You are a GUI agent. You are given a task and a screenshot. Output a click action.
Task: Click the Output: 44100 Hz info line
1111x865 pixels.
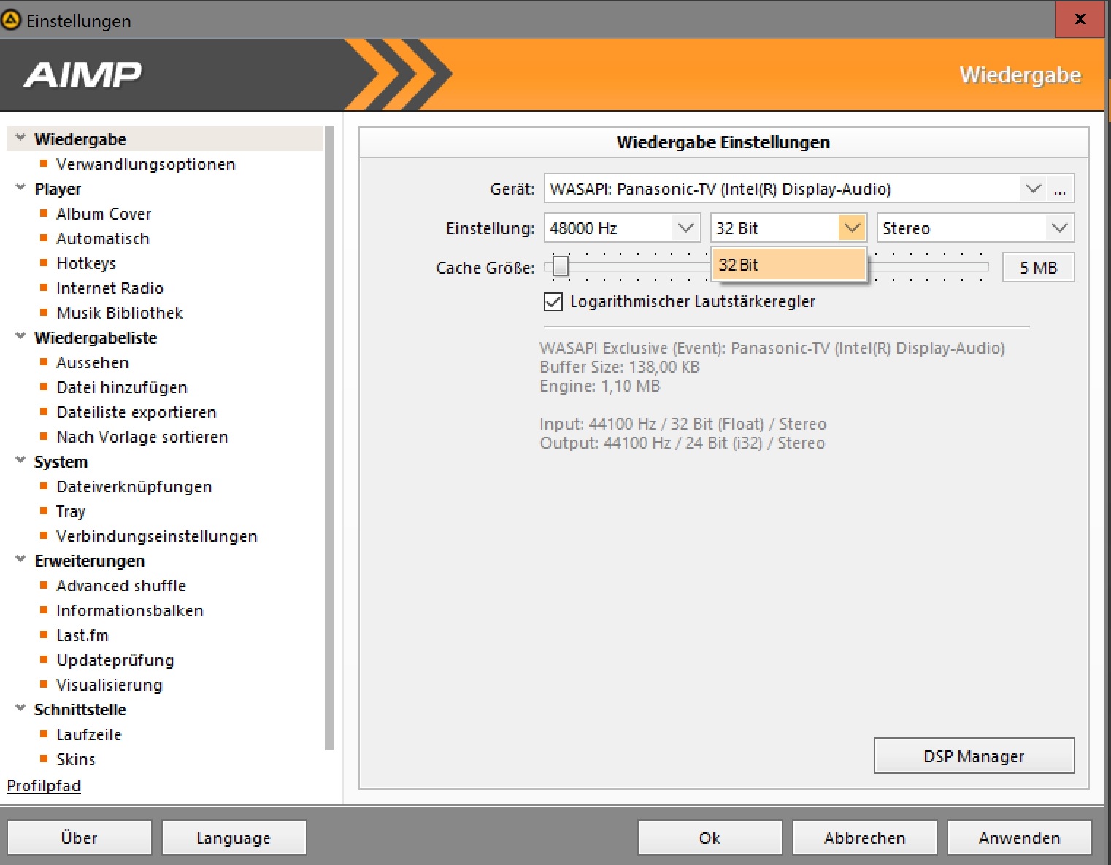(x=683, y=443)
